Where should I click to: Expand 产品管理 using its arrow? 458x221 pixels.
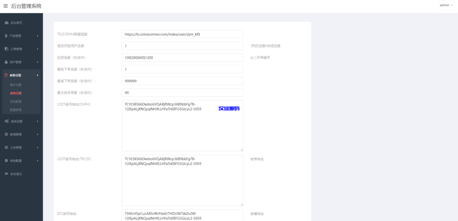point(38,36)
